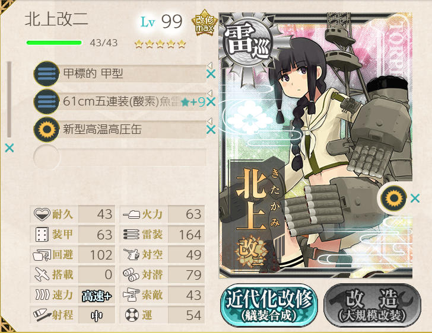The width and height of the screenshot is (432, 333).
Task: Click the 改修max gold star badge
Action: click(x=205, y=23)
